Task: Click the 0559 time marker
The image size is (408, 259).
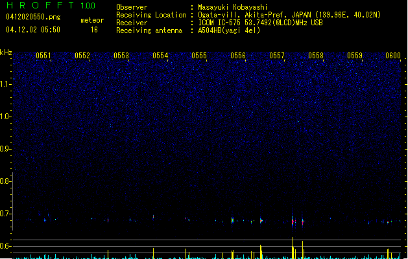Action: tap(355, 56)
